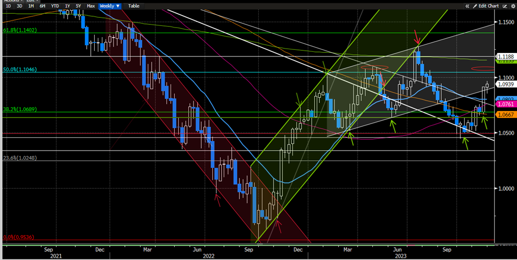517x260 pixels.
Task: Switch to Table view
Action: tap(133, 6)
